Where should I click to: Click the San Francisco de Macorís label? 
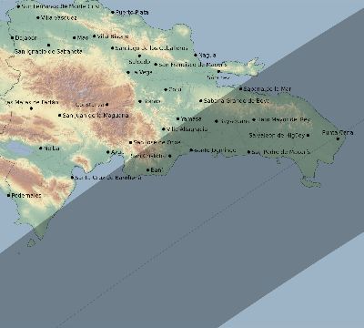193,65
